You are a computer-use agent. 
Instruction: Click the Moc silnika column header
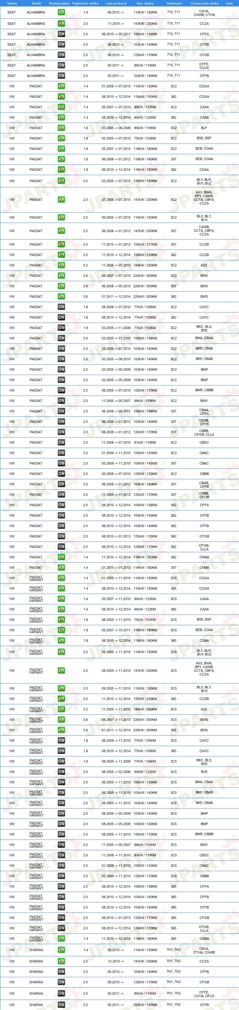point(145,4)
